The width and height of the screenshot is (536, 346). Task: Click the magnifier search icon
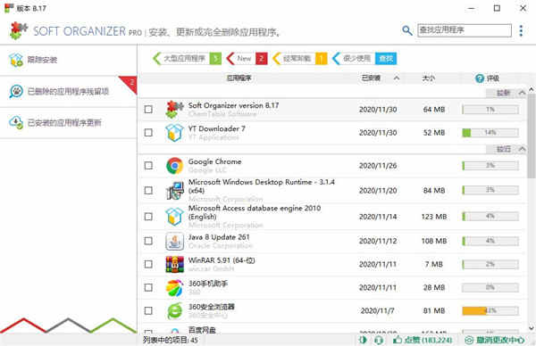coord(406,30)
